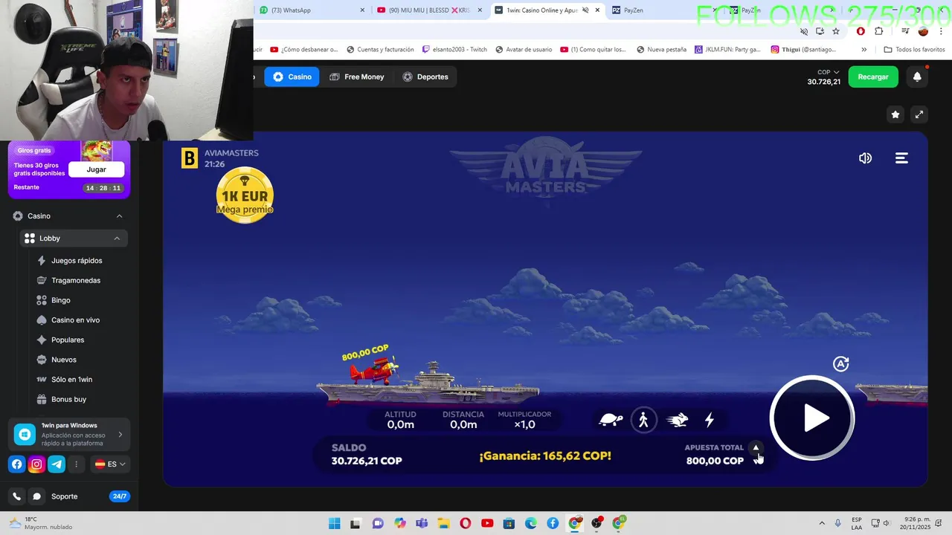This screenshot has height=535, width=952.
Task: Open File Explorer from taskbar
Action: pyautogui.click(x=443, y=523)
